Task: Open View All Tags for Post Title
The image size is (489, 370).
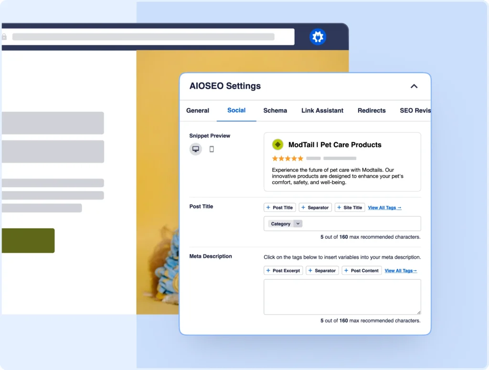Action: pyautogui.click(x=384, y=208)
